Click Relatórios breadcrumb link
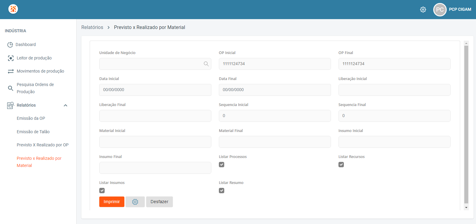476x224 pixels. tap(92, 27)
